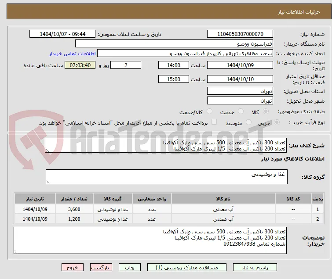Click the پاسخ به نیاز button

[255, 268]
